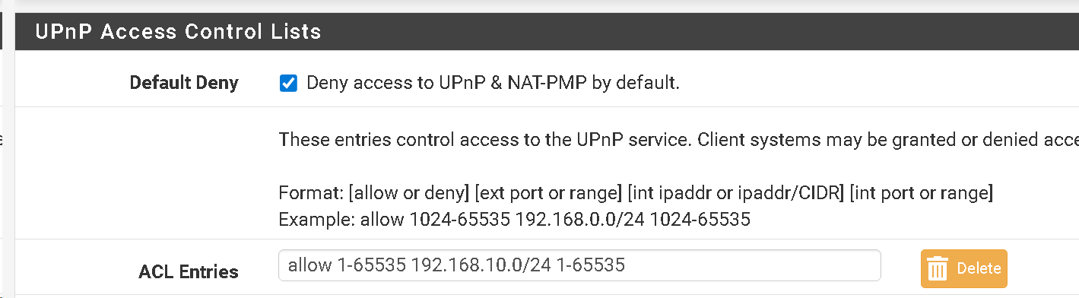Place cursor on 'allow' in ACL entry

(x=309, y=265)
